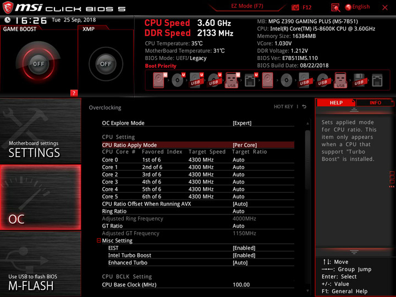Collapse the Misc Setting section
This screenshot has height=297, width=396.
coord(98,240)
